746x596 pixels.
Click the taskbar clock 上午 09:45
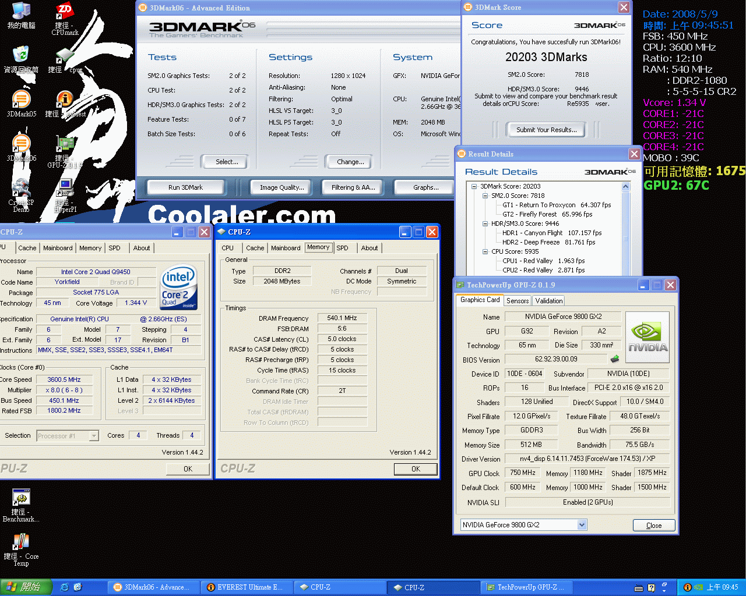click(722, 587)
